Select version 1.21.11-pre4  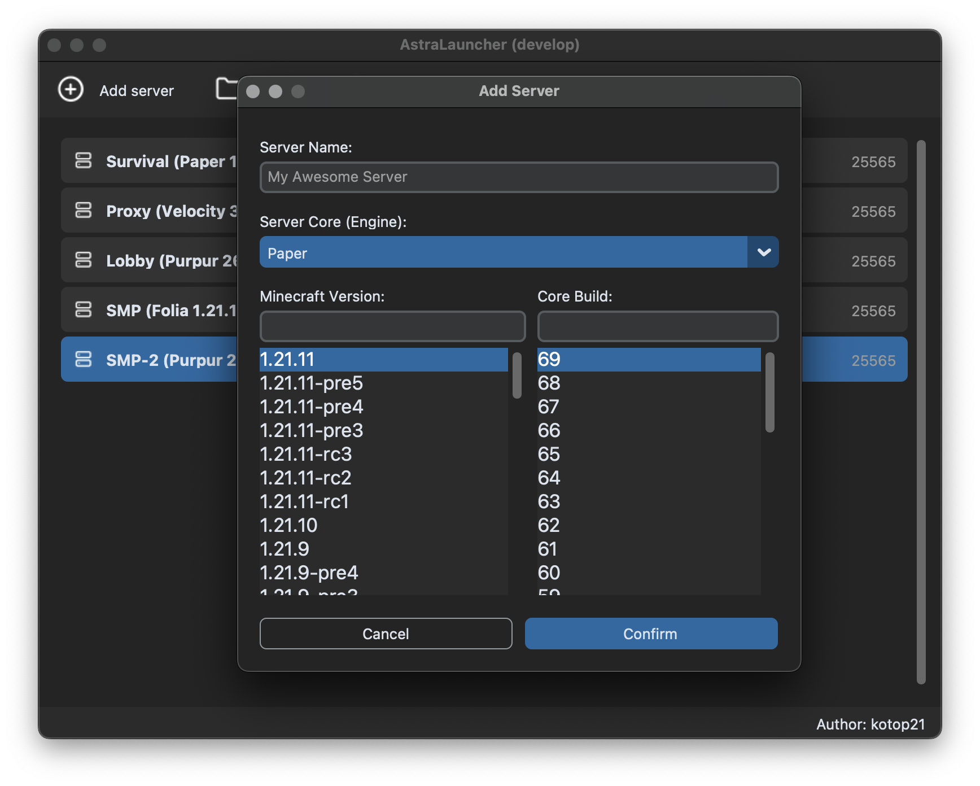tap(383, 407)
